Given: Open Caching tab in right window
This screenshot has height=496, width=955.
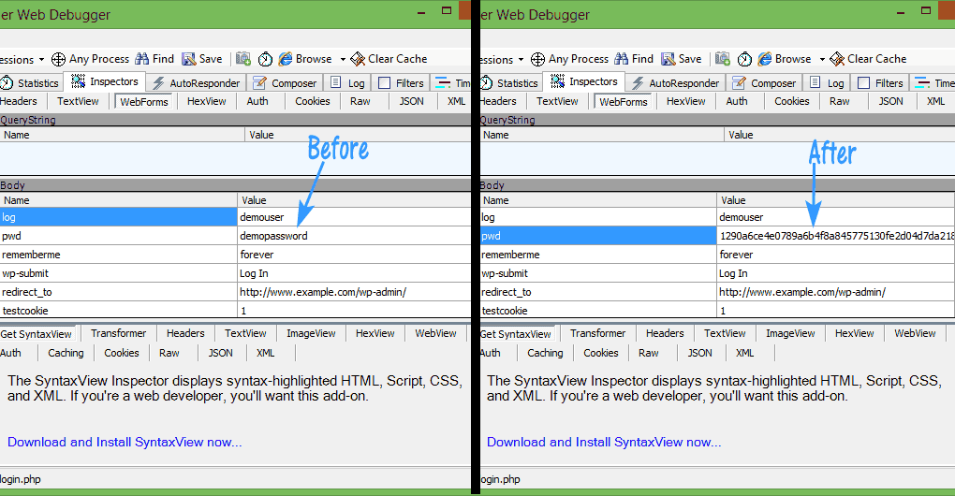Looking at the screenshot, I should 545,353.
